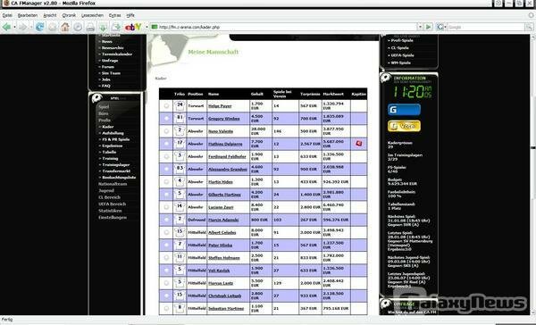
Task: Click the Google search input field
Action: pyautogui.click(x=486, y=27)
